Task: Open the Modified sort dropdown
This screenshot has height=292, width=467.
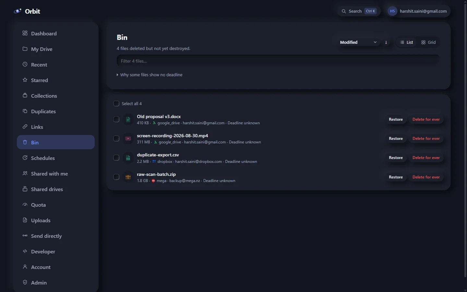Action: [358, 42]
